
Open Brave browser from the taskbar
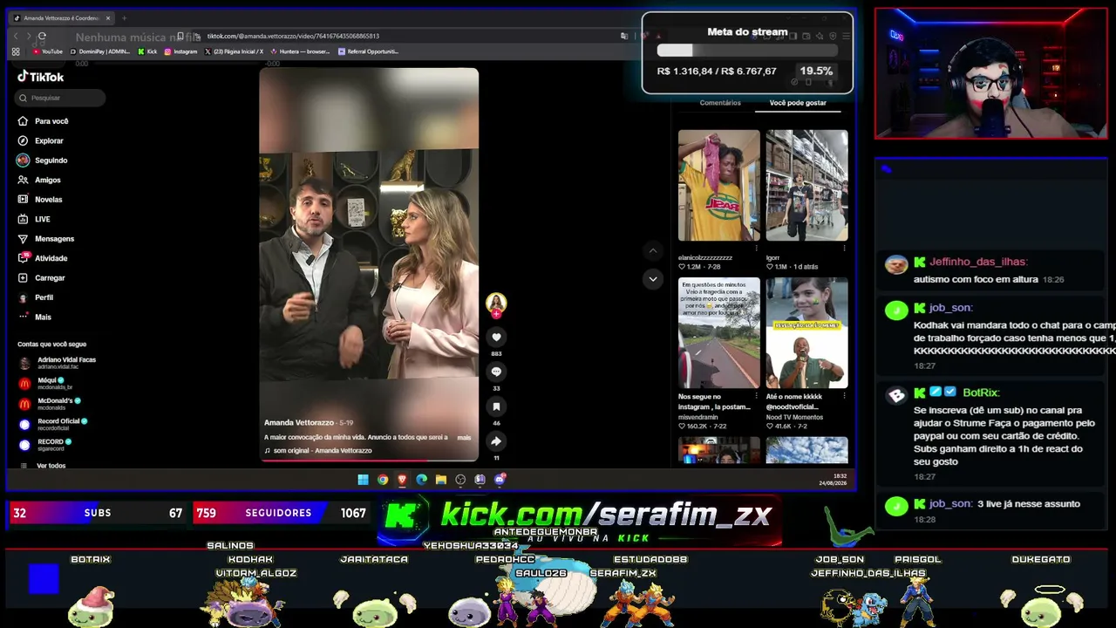click(x=402, y=480)
